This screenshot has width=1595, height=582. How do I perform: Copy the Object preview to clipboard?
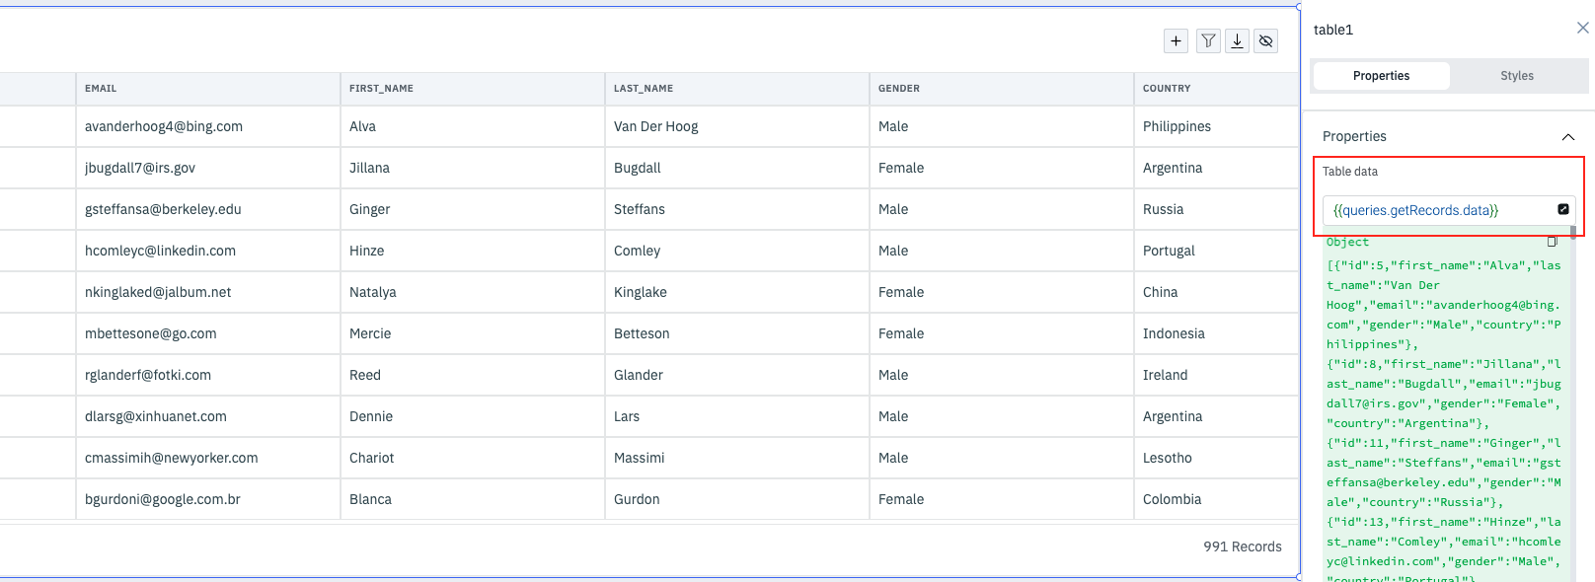pos(1552,242)
